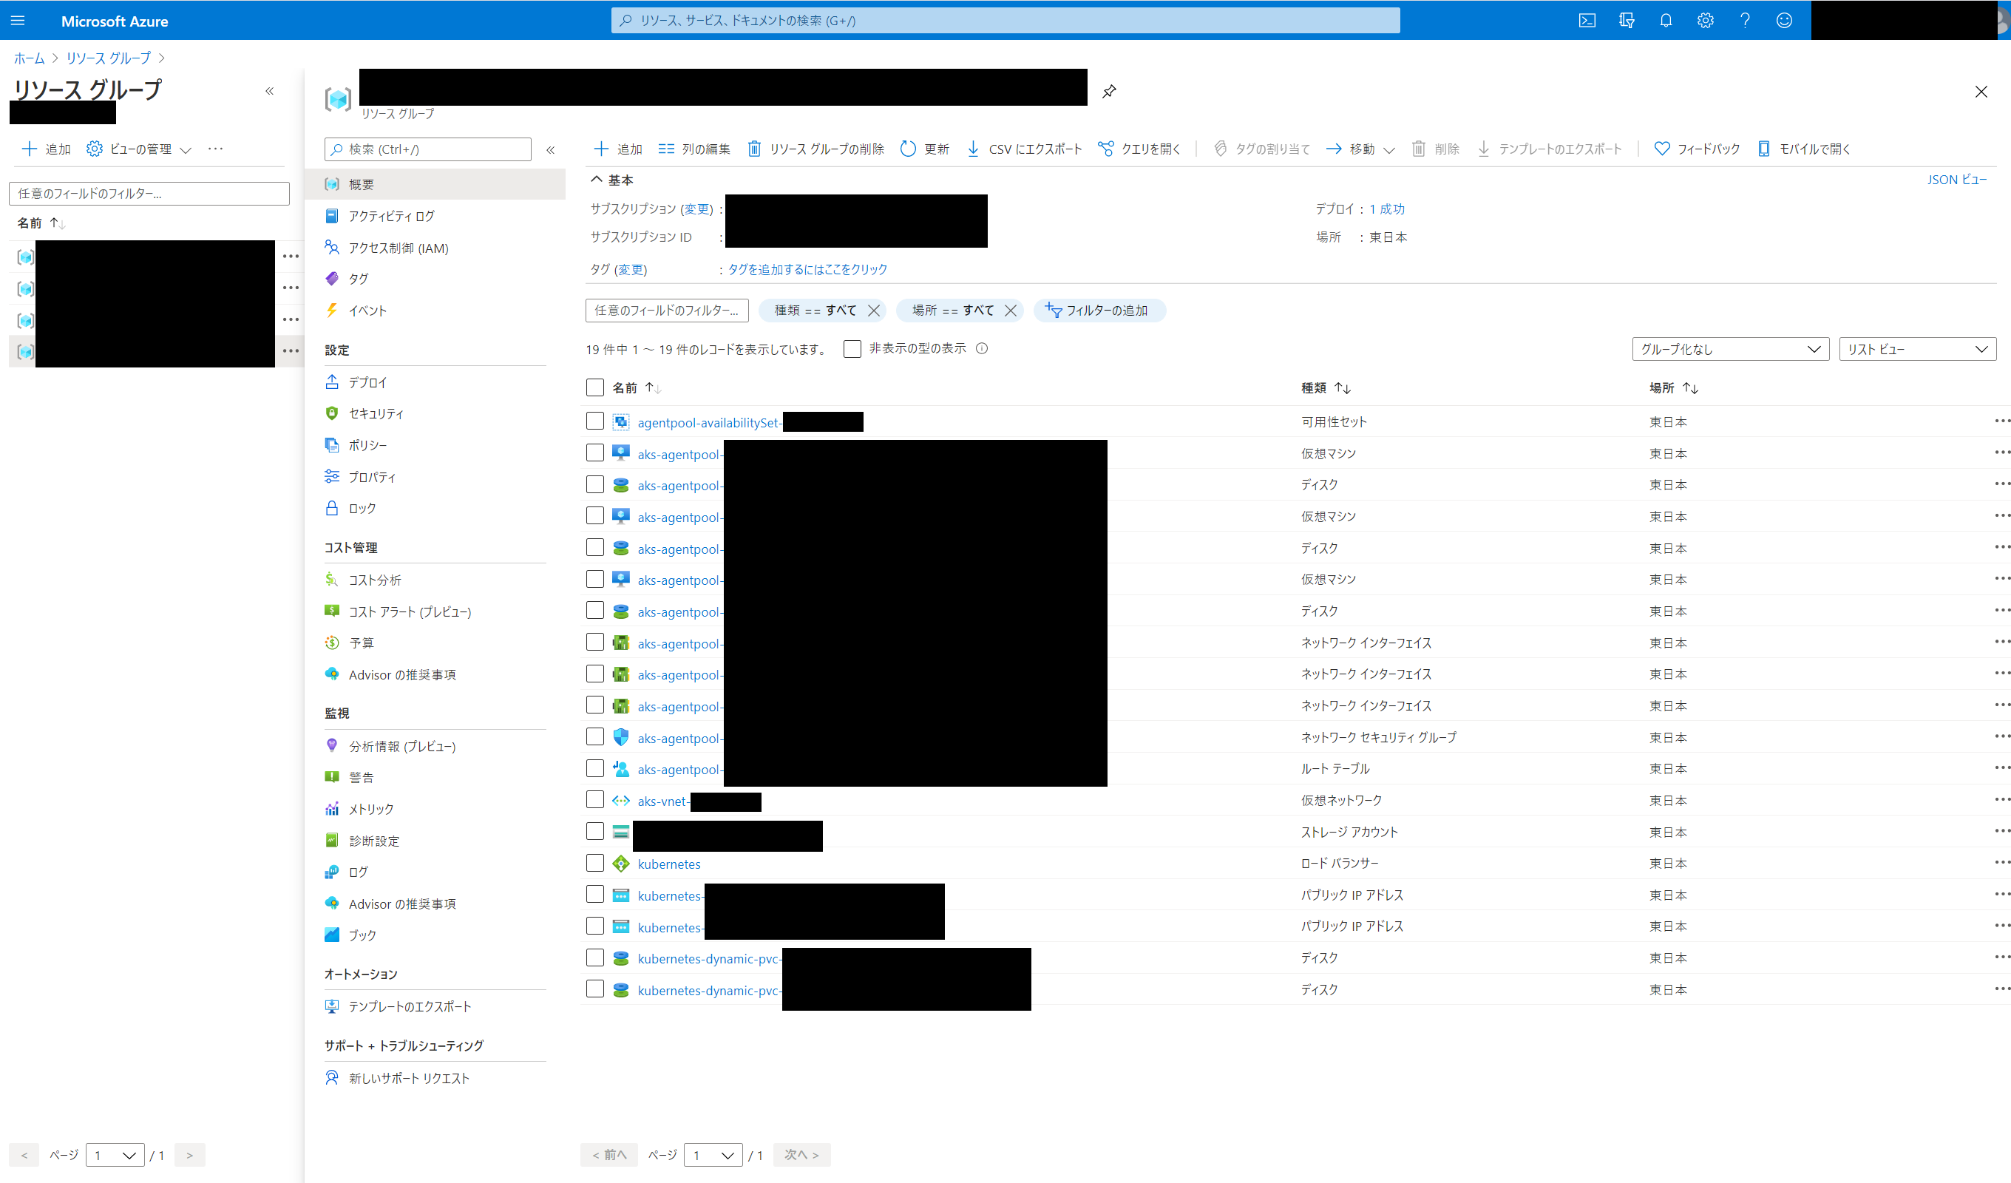Open the portal settings gear icon
This screenshot has width=2011, height=1183.
point(1705,20)
